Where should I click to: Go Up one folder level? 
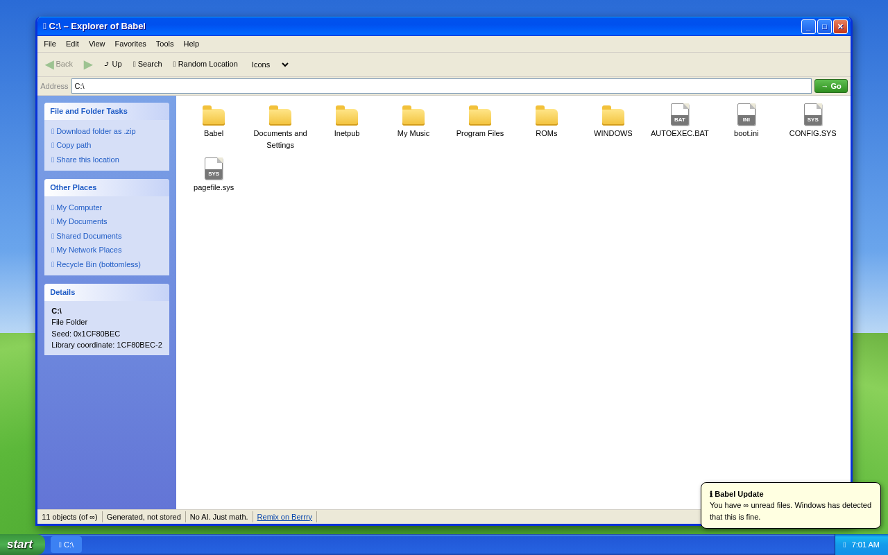pos(113,64)
